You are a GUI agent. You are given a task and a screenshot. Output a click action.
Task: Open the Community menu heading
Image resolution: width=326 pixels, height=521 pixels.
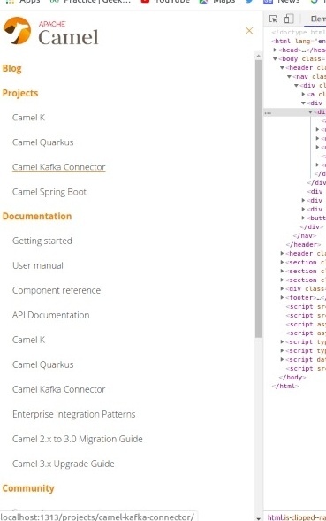pyautogui.click(x=28, y=488)
